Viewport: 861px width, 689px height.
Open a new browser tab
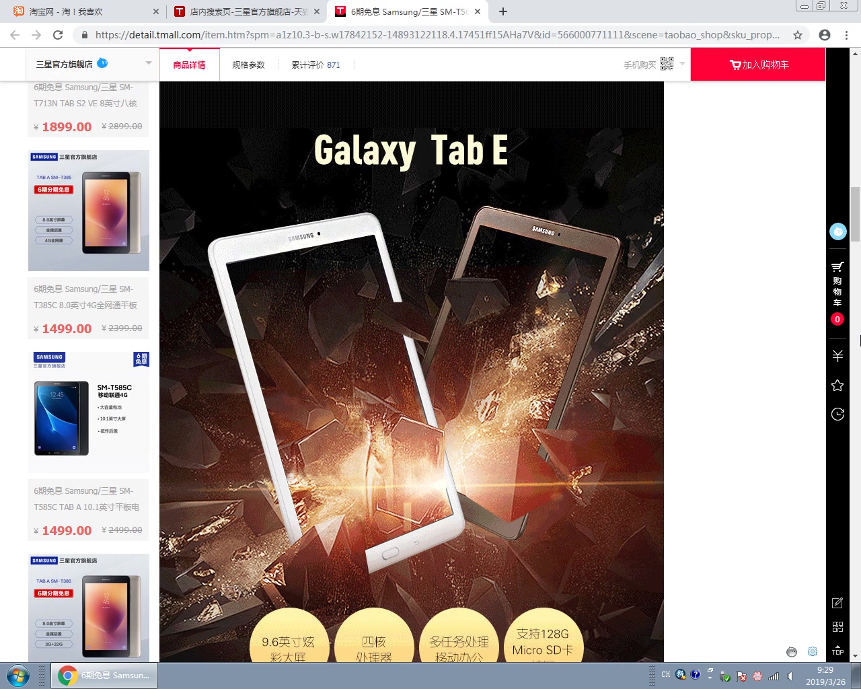502,11
